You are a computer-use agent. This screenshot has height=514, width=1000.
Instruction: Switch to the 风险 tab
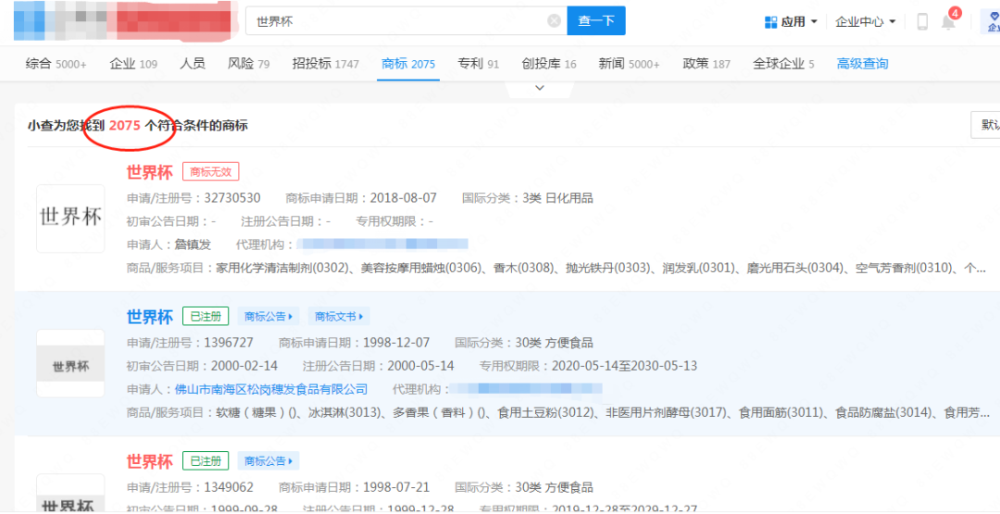click(x=249, y=64)
